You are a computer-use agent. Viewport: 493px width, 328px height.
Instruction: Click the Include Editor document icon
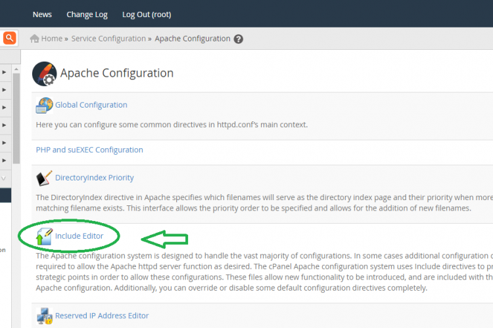coord(44,236)
